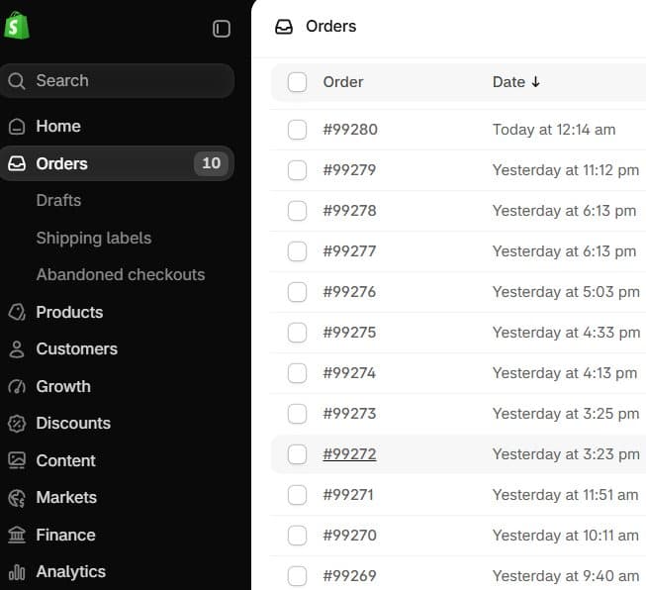646x590 pixels.
Task: Open order #99270 link
Action: click(350, 536)
